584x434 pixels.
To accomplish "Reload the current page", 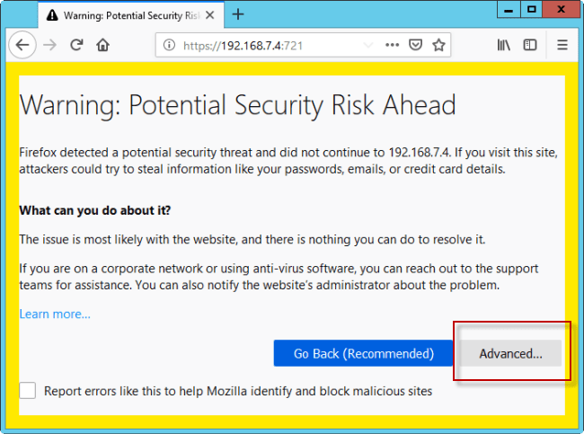I will [77, 45].
